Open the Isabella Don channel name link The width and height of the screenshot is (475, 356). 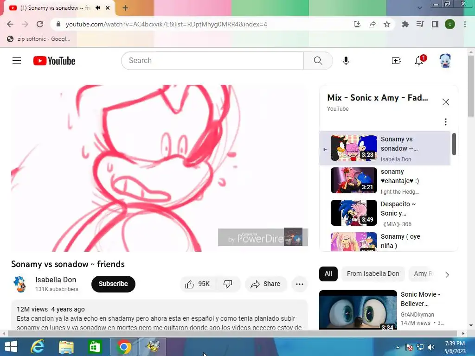tap(56, 280)
